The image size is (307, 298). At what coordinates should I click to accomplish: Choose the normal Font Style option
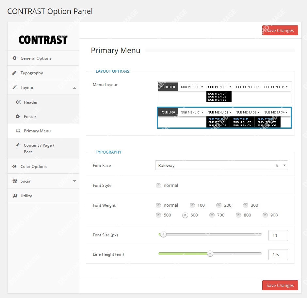coord(158,185)
